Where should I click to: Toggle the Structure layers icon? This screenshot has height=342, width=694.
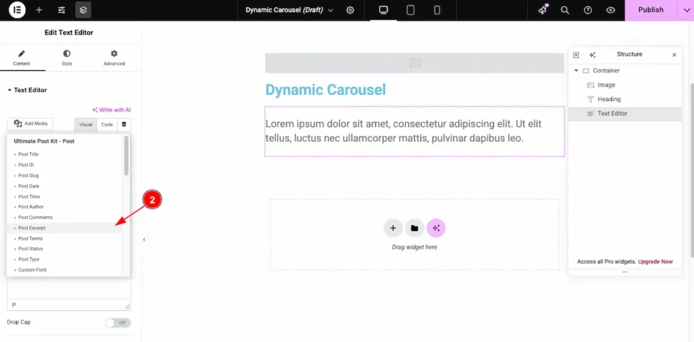(x=83, y=10)
